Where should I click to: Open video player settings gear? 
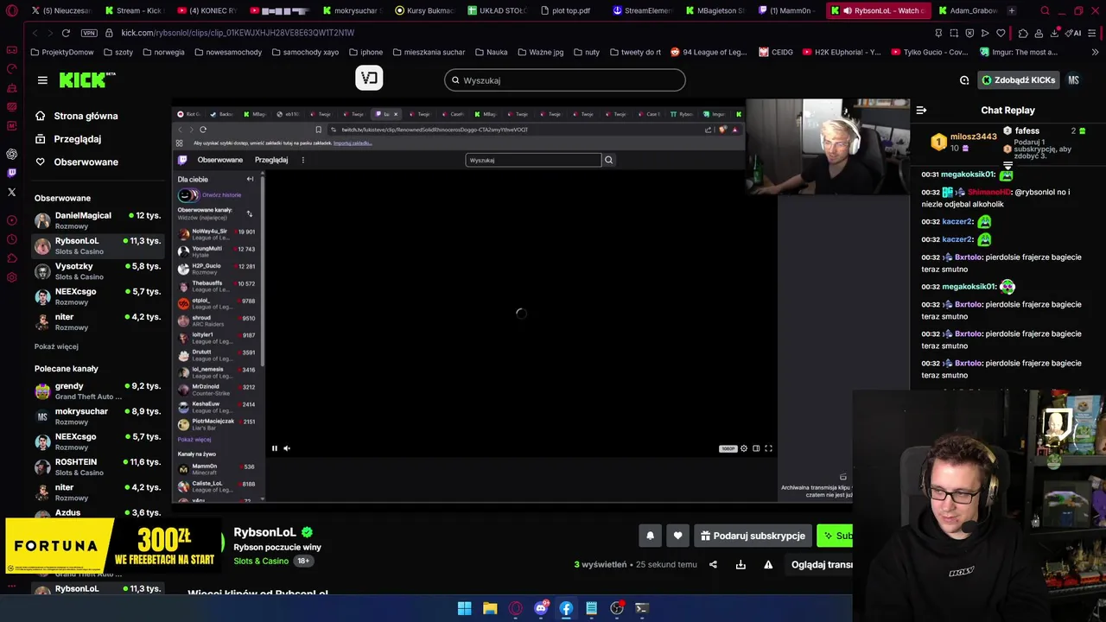coord(744,448)
